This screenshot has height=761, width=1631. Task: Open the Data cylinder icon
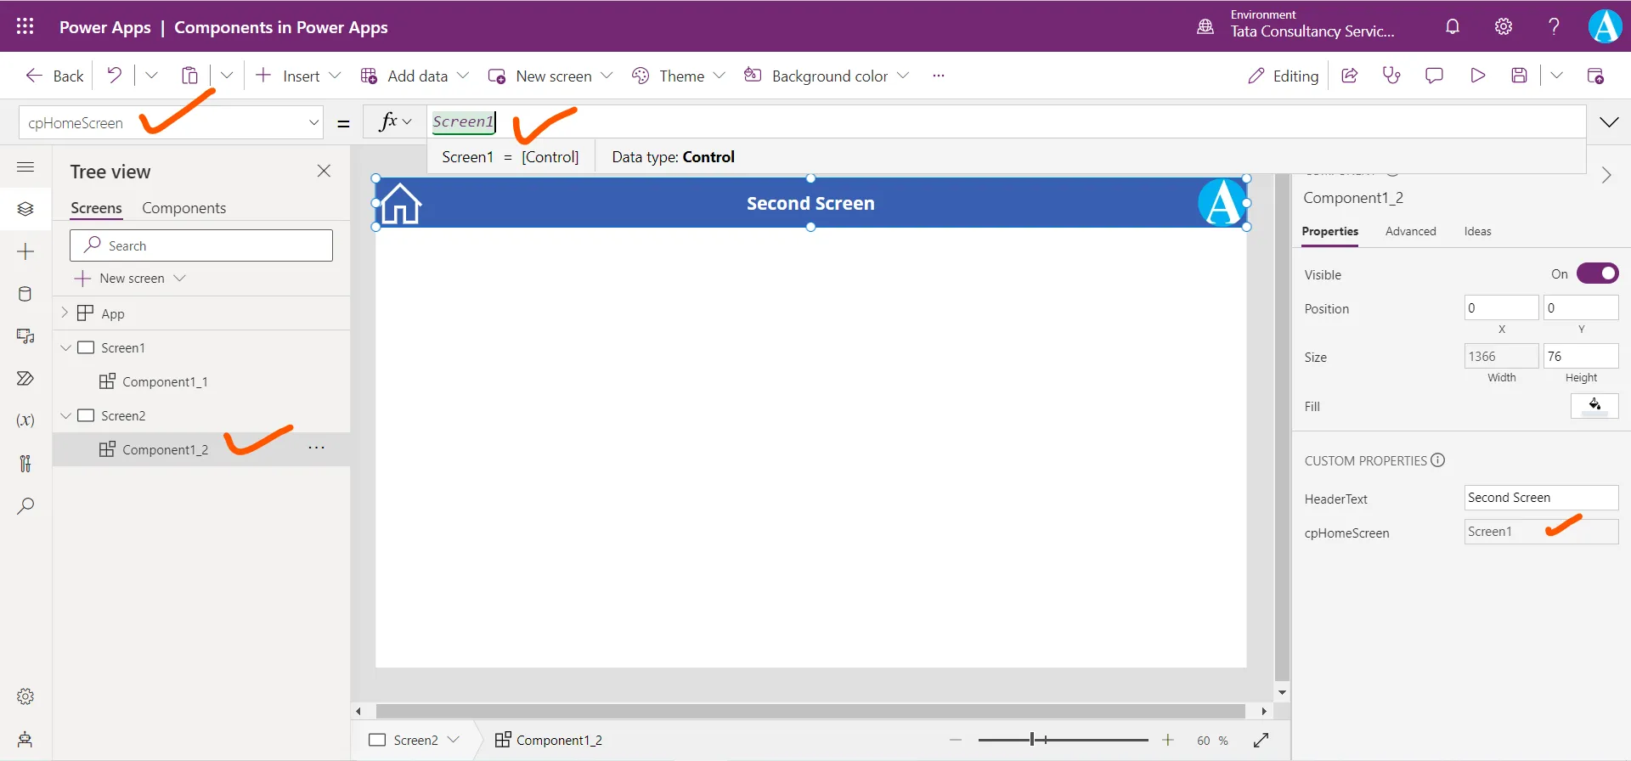(25, 294)
